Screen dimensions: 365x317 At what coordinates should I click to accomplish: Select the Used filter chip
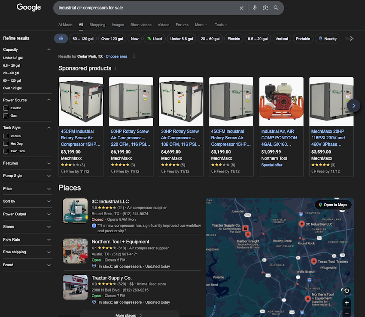(x=154, y=39)
